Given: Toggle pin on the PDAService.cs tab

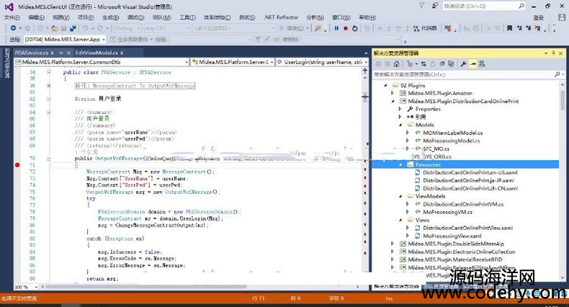Looking at the screenshot, I should click(x=61, y=53).
